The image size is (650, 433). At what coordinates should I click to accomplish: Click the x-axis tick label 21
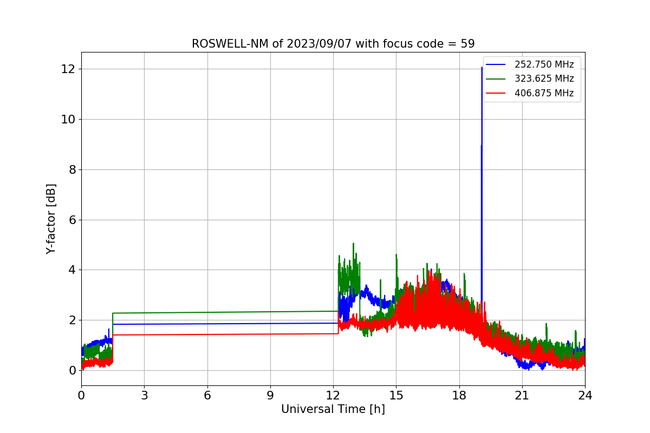coord(522,396)
